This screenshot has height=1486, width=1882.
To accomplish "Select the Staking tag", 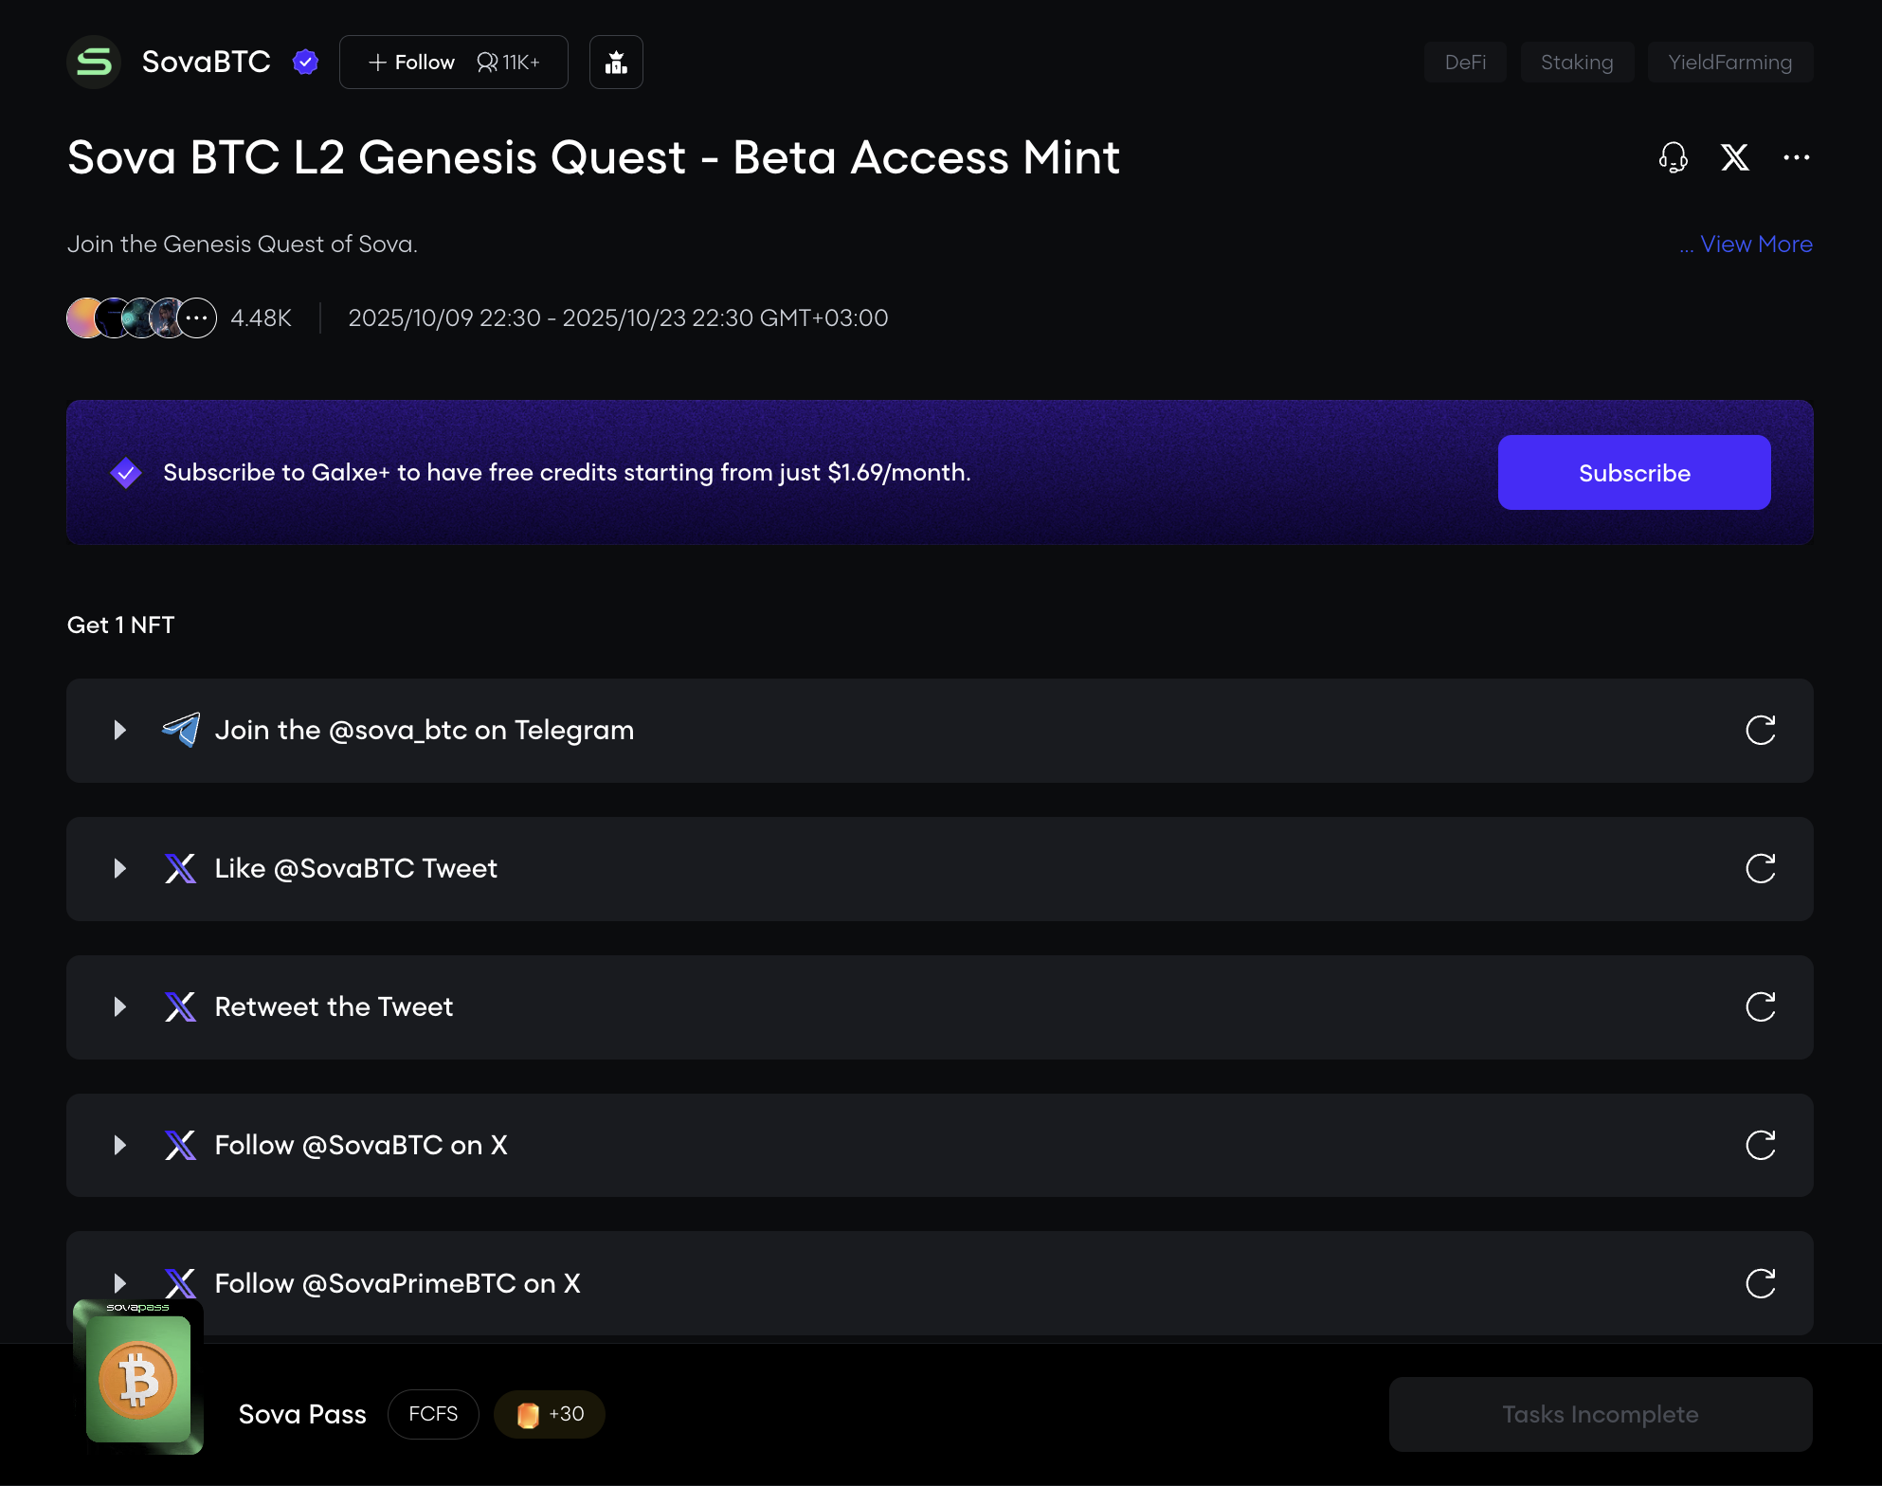I will [1576, 63].
